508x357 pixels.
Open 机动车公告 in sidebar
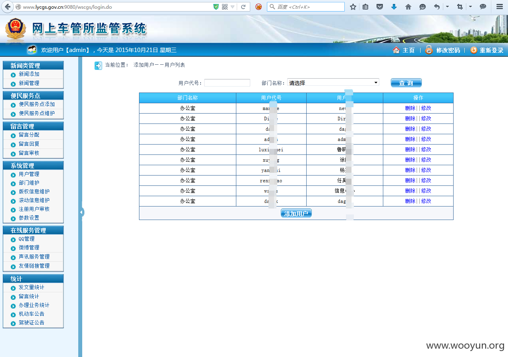[31, 314]
